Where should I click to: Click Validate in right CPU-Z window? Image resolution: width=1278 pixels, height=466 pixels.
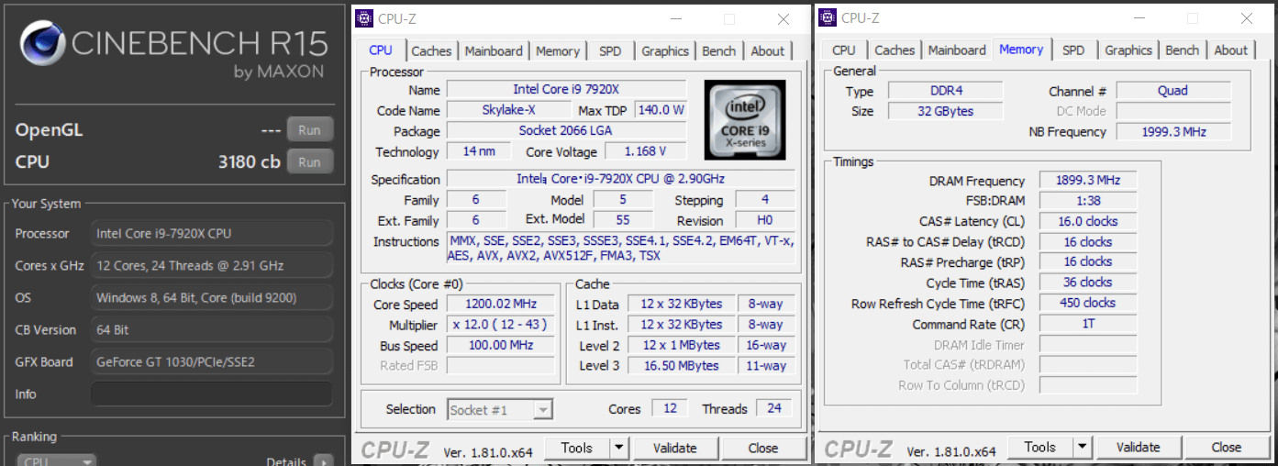[x=1139, y=447]
